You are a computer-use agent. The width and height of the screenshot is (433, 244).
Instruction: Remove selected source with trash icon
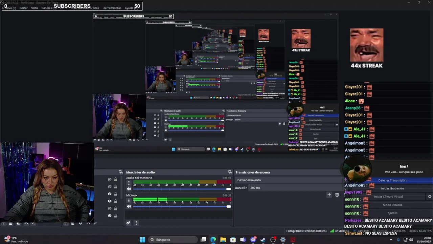(x=72, y=223)
